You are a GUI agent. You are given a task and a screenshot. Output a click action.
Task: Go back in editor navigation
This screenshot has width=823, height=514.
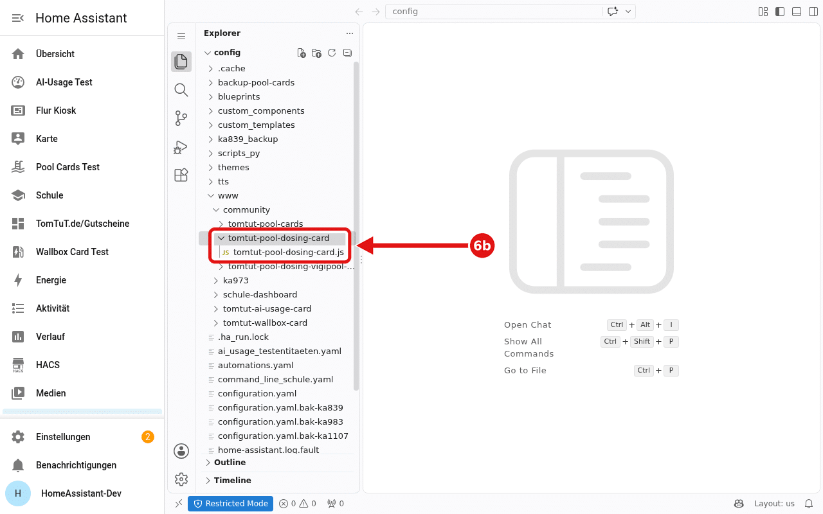[359, 12]
